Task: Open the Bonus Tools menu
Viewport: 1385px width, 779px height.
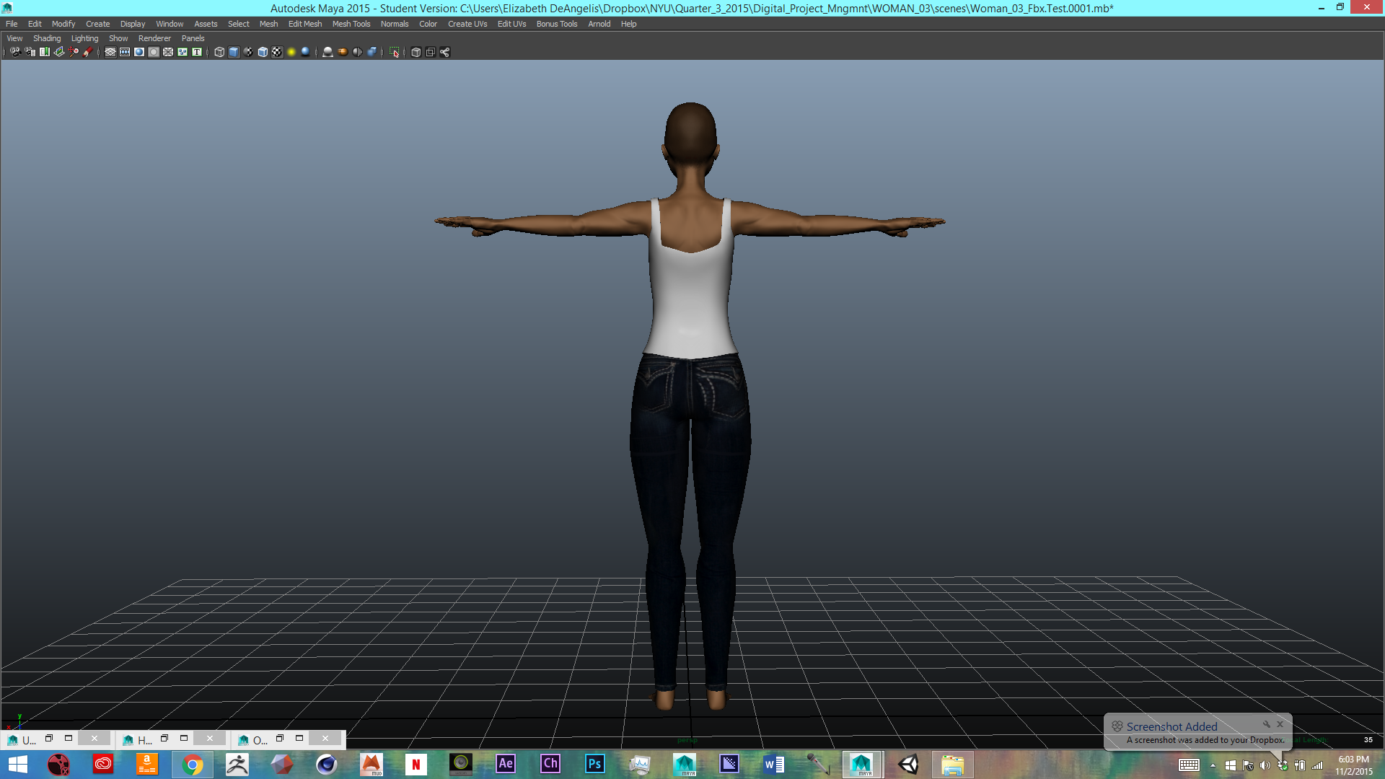Action: coord(557,24)
